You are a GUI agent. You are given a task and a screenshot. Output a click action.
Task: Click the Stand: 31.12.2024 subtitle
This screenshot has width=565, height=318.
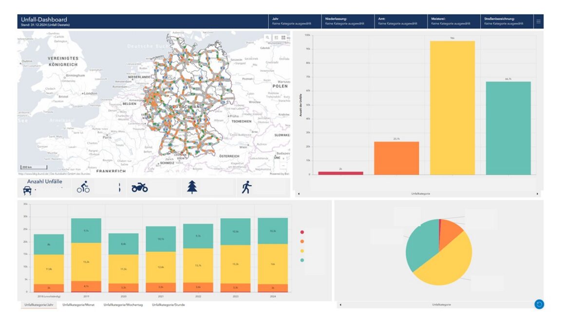tap(45, 25)
